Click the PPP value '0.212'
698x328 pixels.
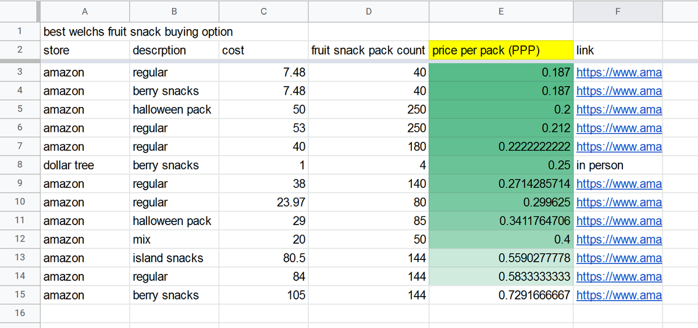point(501,129)
